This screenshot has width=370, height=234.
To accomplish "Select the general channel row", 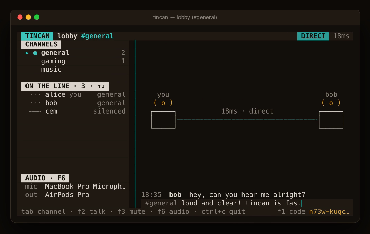I will point(73,53).
